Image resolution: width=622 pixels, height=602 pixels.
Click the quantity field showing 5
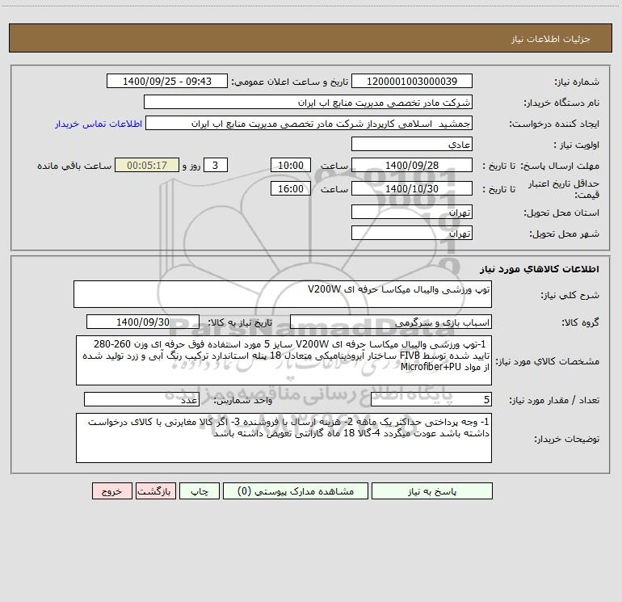tap(431, 400)
